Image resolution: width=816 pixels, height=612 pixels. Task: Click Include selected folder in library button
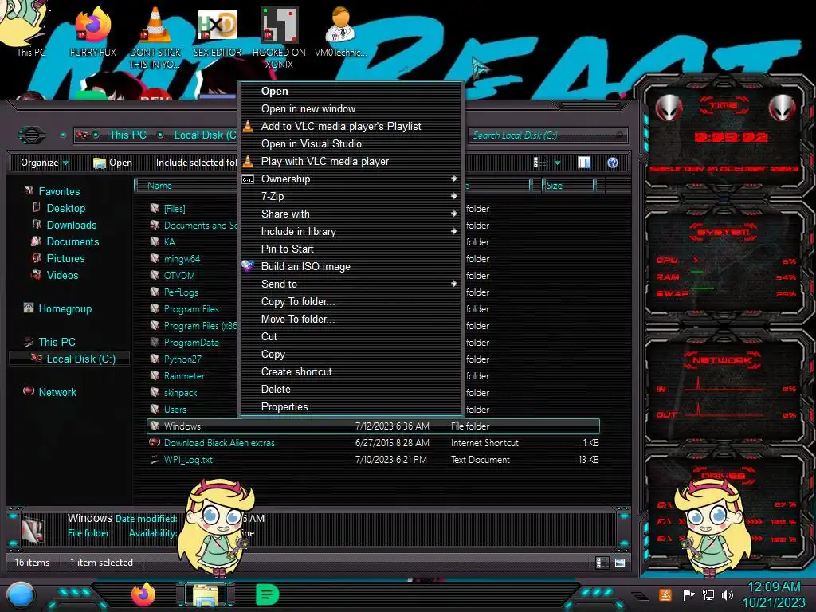[196, 163]
